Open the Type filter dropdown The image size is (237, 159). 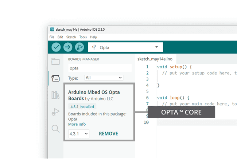(x=104, y=78)
